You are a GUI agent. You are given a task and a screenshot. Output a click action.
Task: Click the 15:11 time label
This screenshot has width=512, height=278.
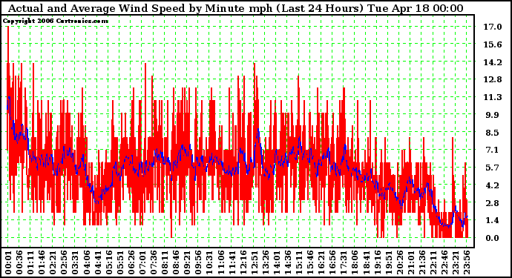[x=299, y=262]
